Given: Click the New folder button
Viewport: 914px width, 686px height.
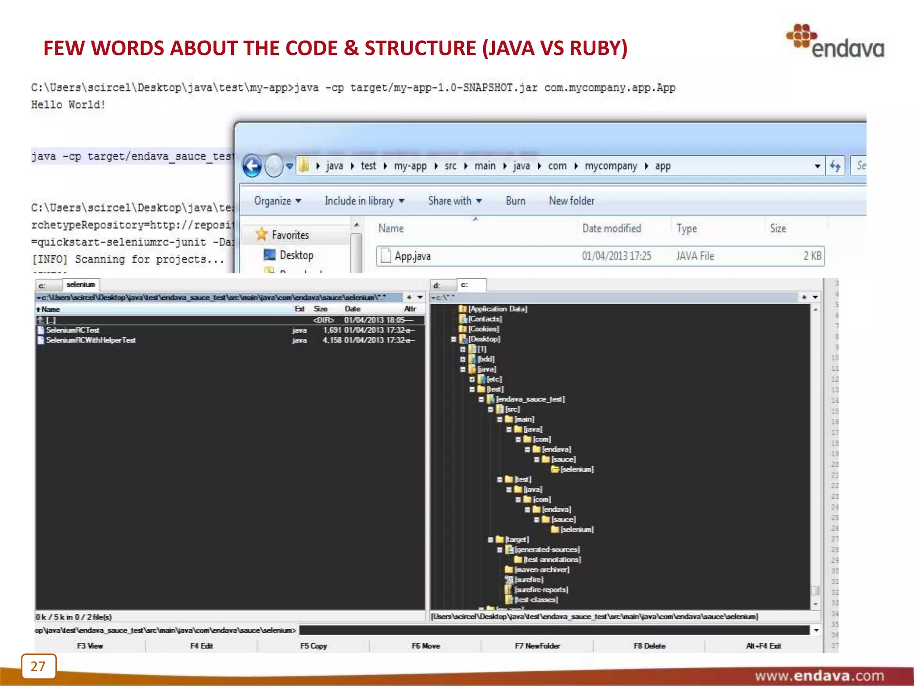Looking at the screenshot, I should coord(571,201).
